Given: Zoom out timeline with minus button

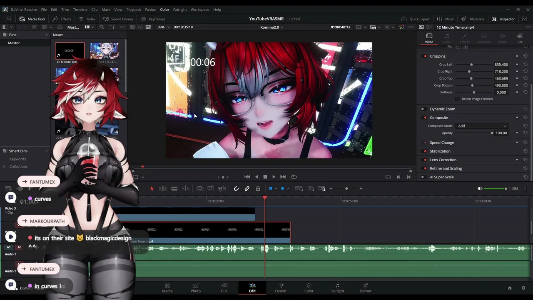Looking at the screenshot, I should pyautogui.click(x=331, y=189).
